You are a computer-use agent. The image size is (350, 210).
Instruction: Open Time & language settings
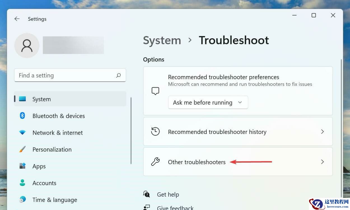[70, 200]
